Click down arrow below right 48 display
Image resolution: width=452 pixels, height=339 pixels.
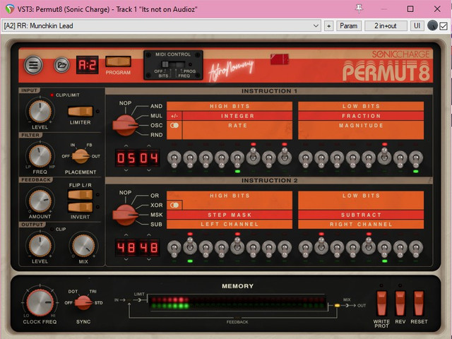[x=149, y=259]
